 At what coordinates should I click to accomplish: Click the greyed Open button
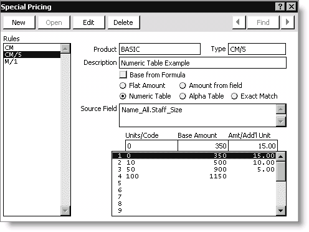coord(54,22)
